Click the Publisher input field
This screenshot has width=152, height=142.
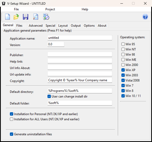tap(80, 54)
